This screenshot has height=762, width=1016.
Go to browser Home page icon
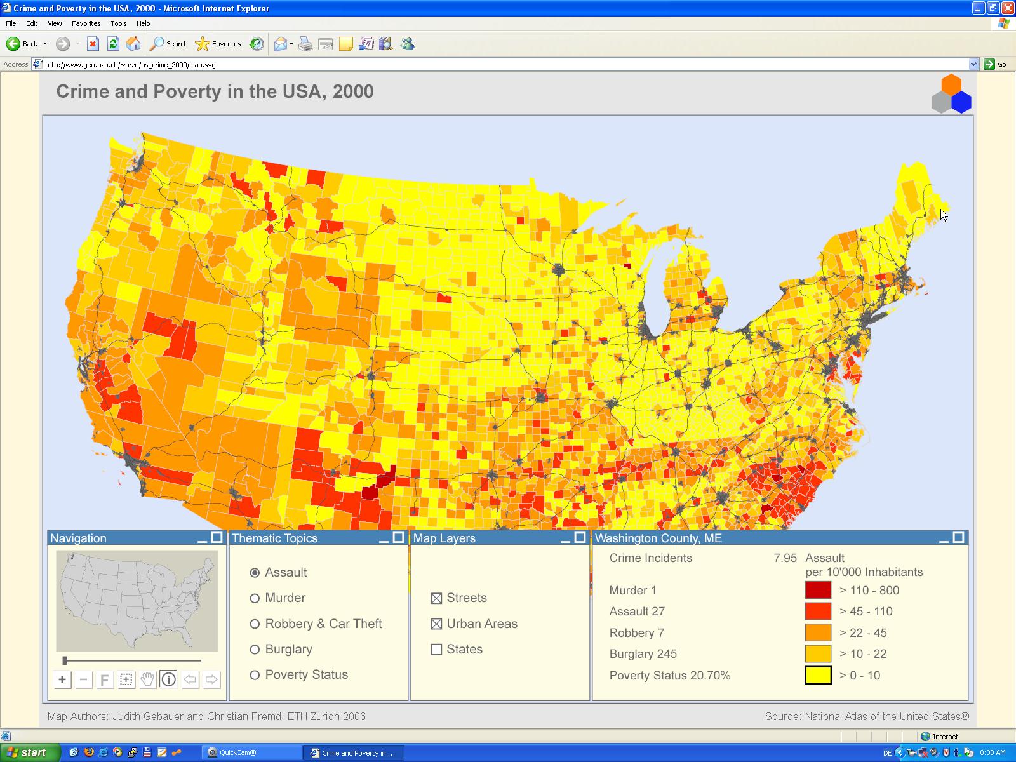pos(133,44)
